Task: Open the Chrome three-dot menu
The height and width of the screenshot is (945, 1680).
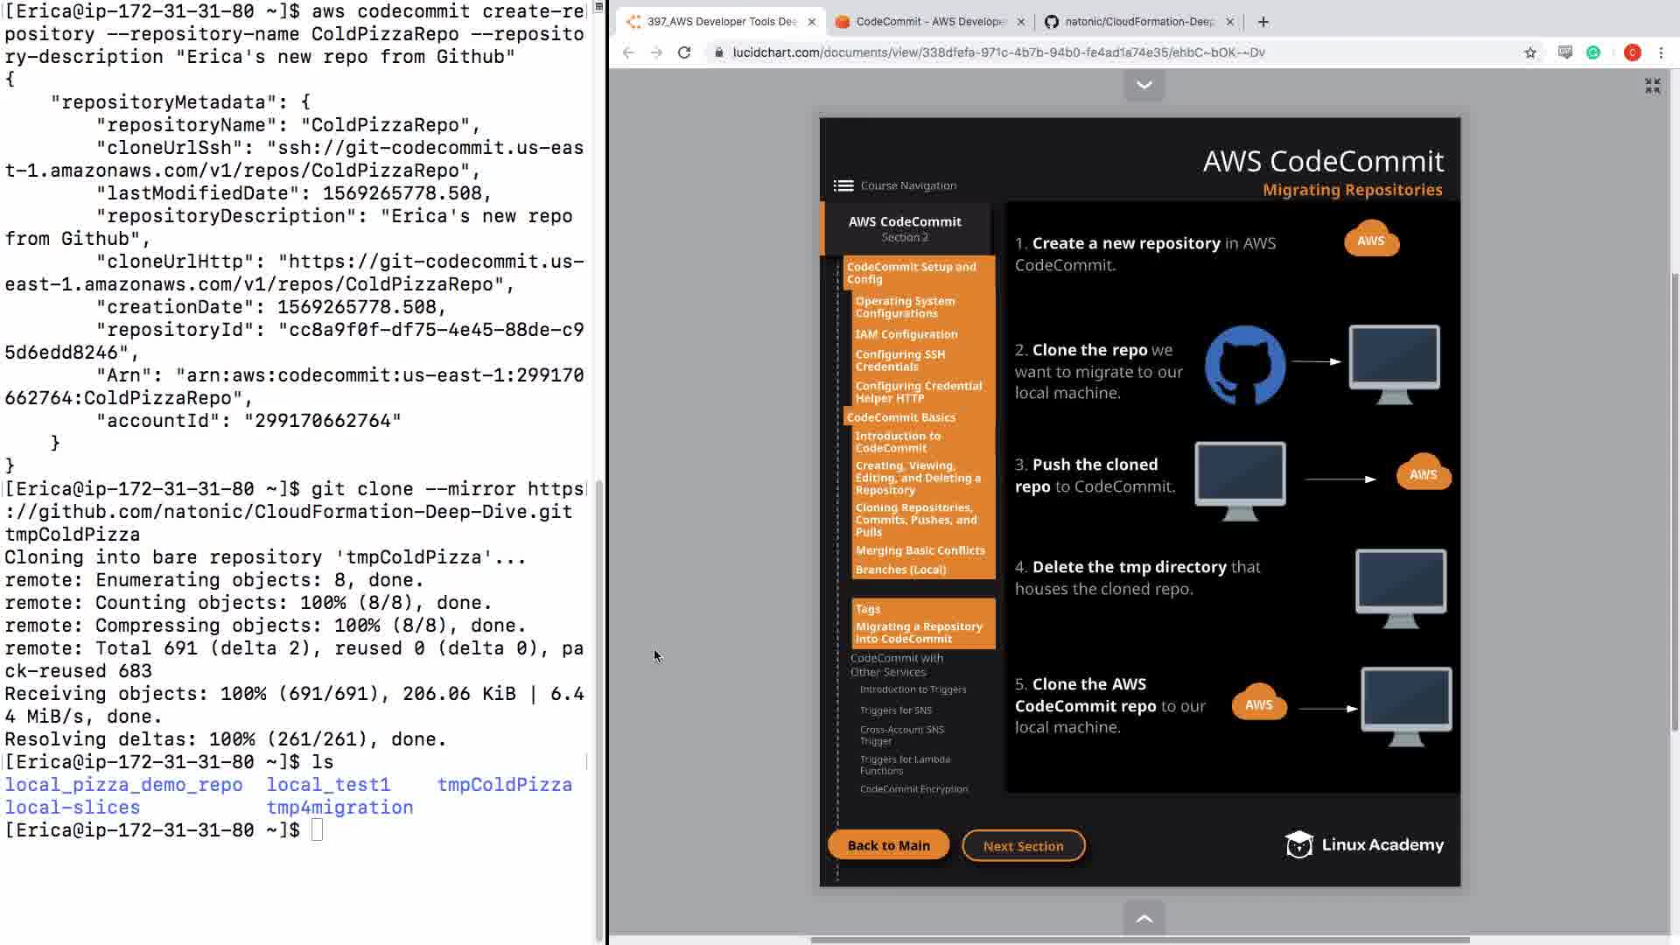Action: coord(1661,52)
